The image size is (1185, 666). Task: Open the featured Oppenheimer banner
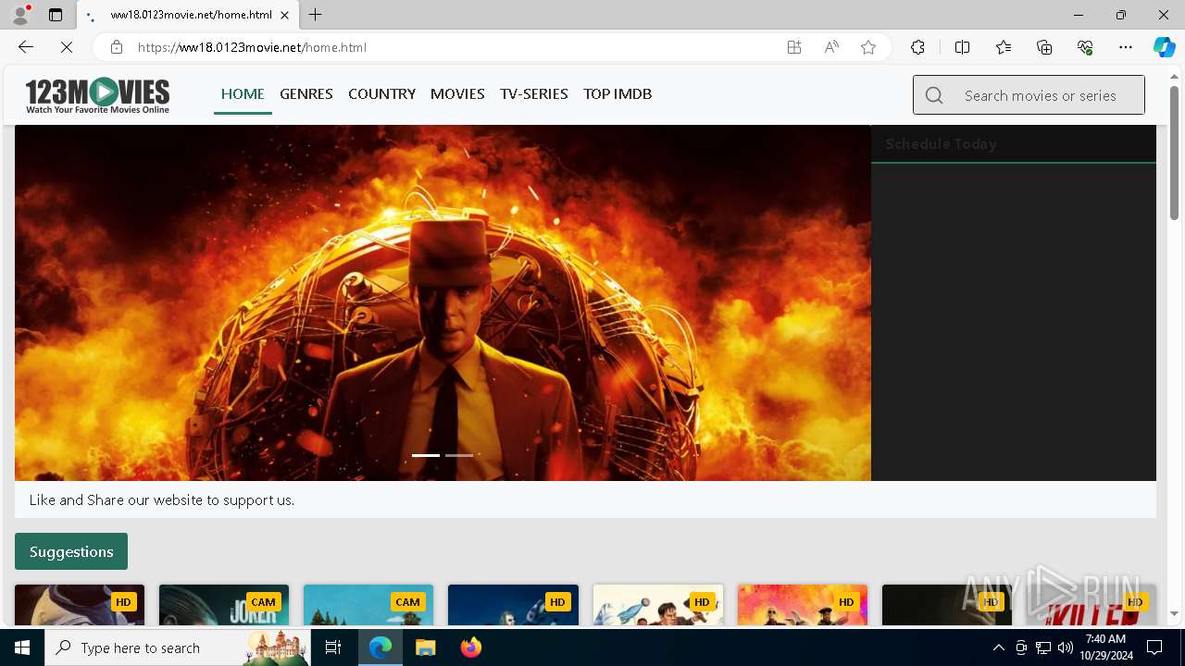pyautogui.click(x=443, y=302)
